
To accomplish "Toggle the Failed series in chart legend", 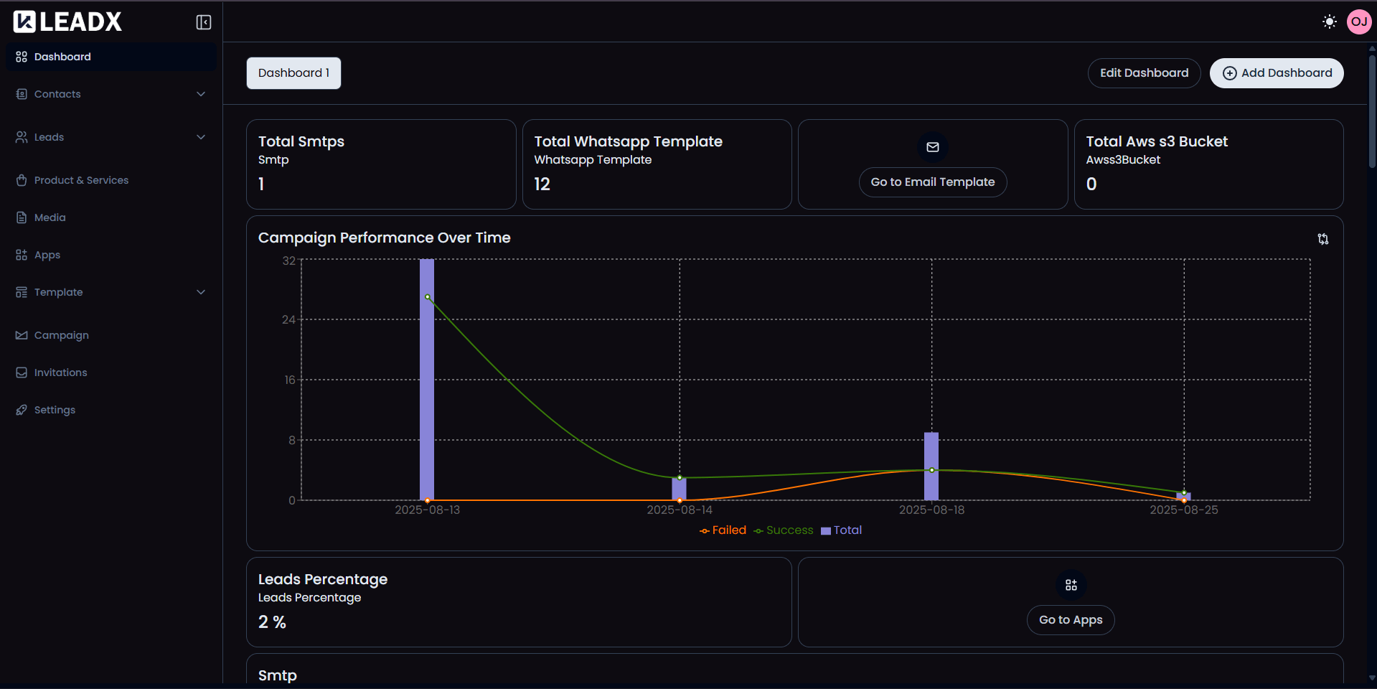I will coord(723,530).
